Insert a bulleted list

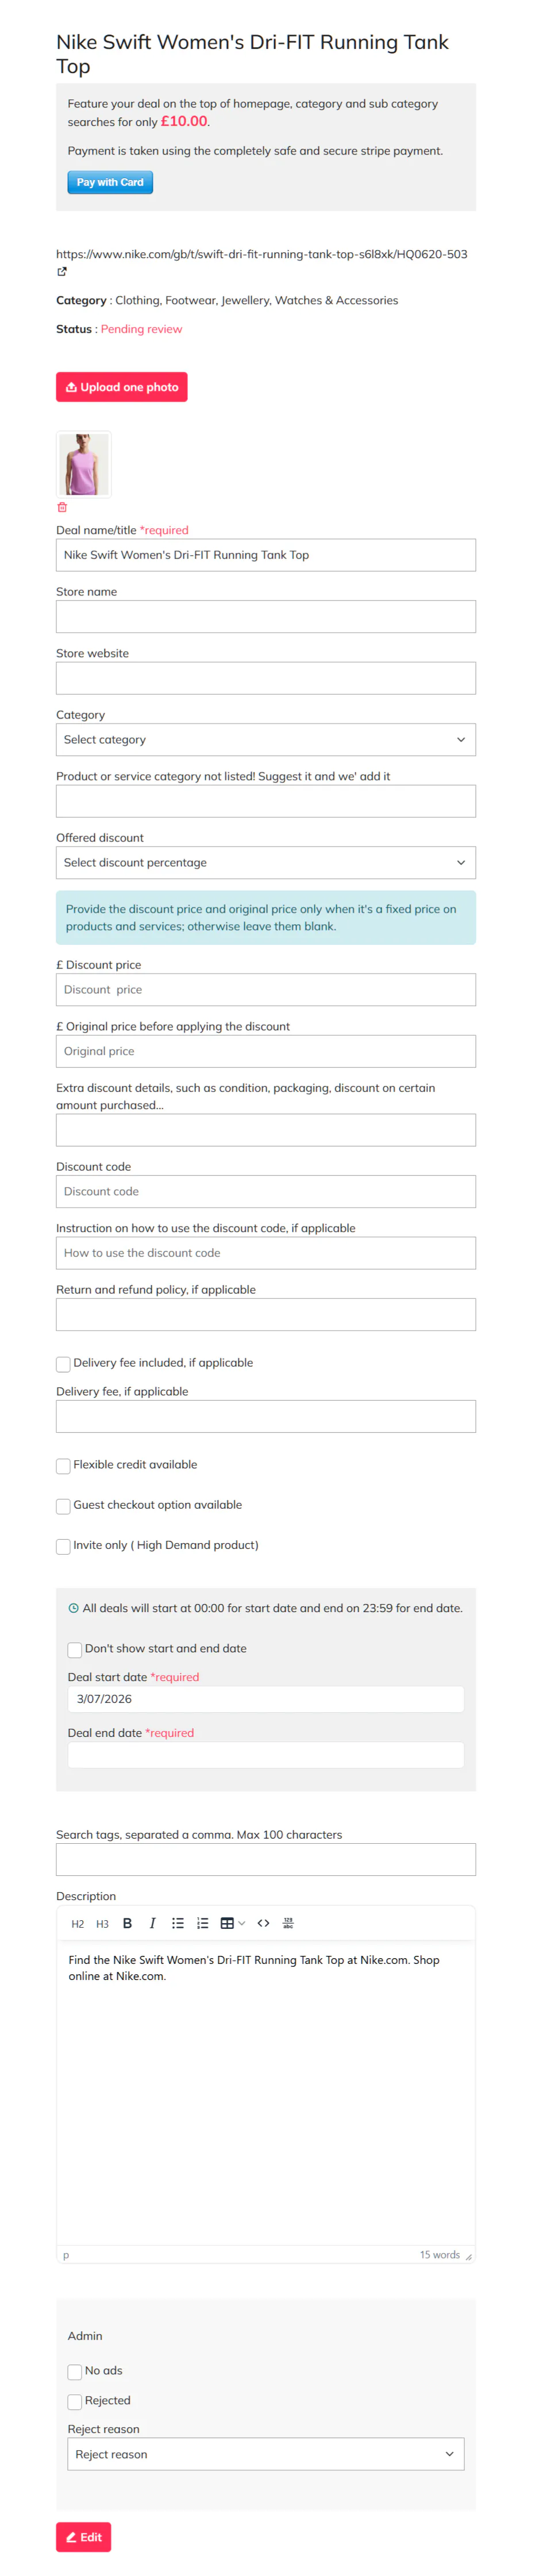pos(178,1923)
